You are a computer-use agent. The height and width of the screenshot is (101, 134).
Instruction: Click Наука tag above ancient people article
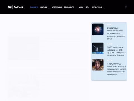tap(110, 60)
